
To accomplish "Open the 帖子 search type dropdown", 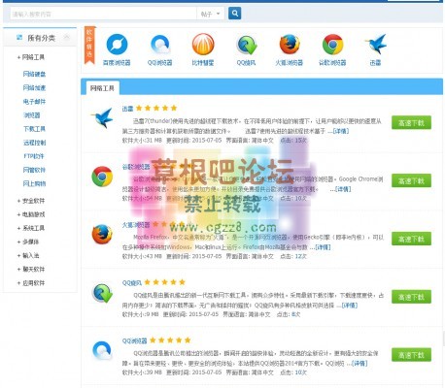I will [x=210, y=14].
